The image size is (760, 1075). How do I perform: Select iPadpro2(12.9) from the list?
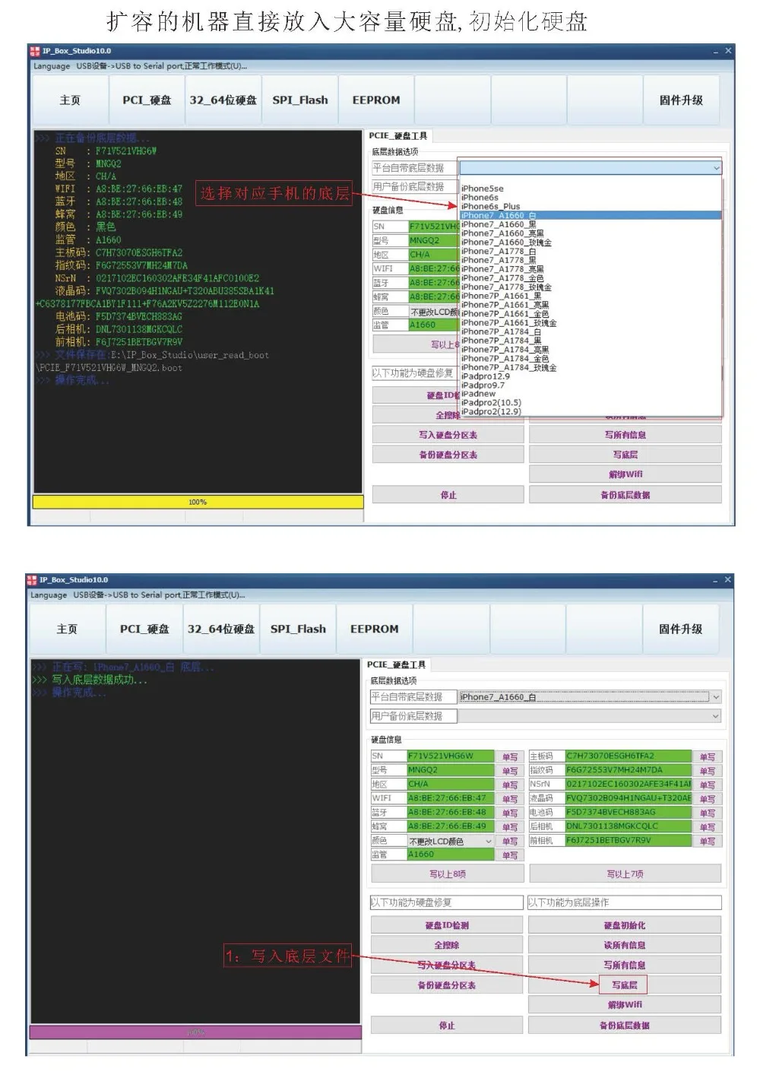point(491,412)
